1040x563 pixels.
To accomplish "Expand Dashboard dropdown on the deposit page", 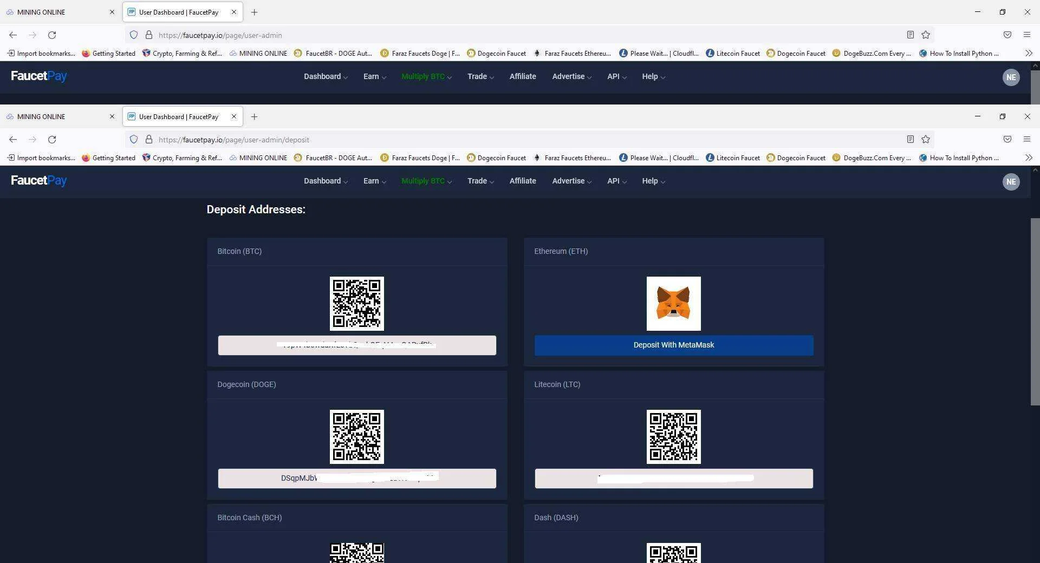I will coord(326,181).
